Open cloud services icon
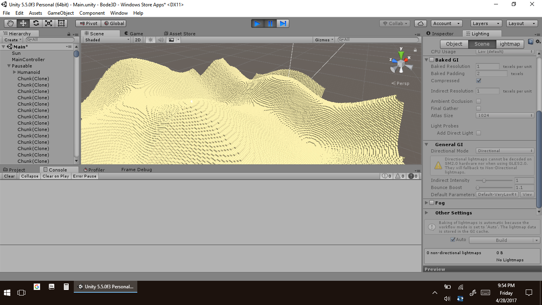Image resolution: width=542 pixels, height=305 pixels. click(x=420, y=23)
